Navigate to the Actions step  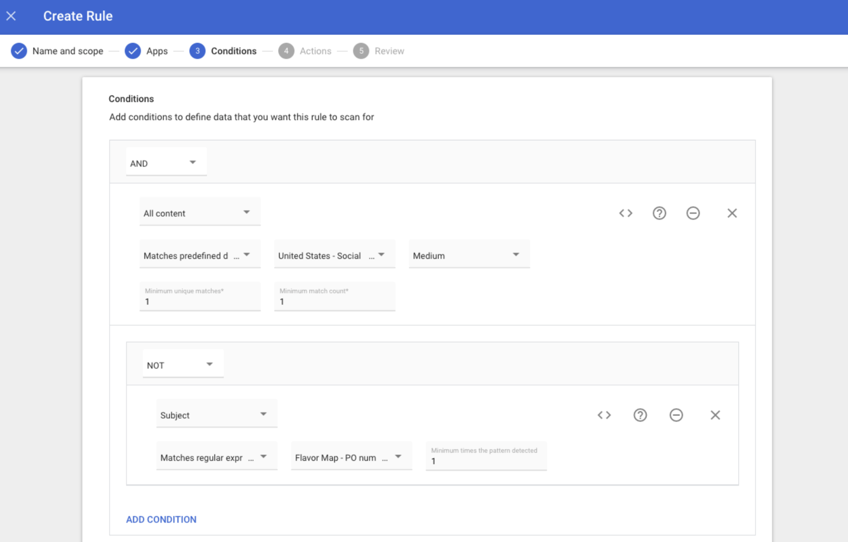[x=315, y=51]
